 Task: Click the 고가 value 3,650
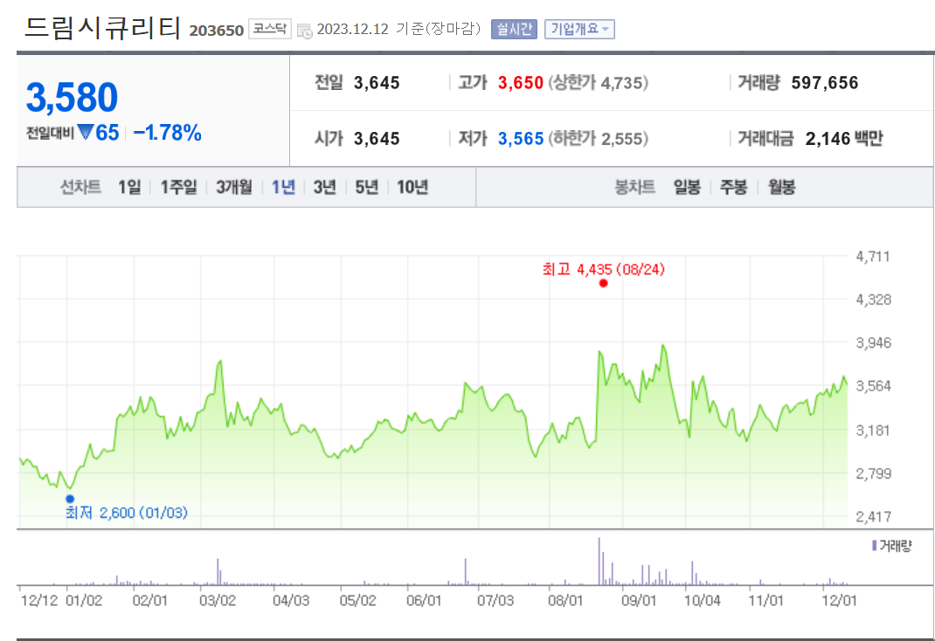click(521, 83)
